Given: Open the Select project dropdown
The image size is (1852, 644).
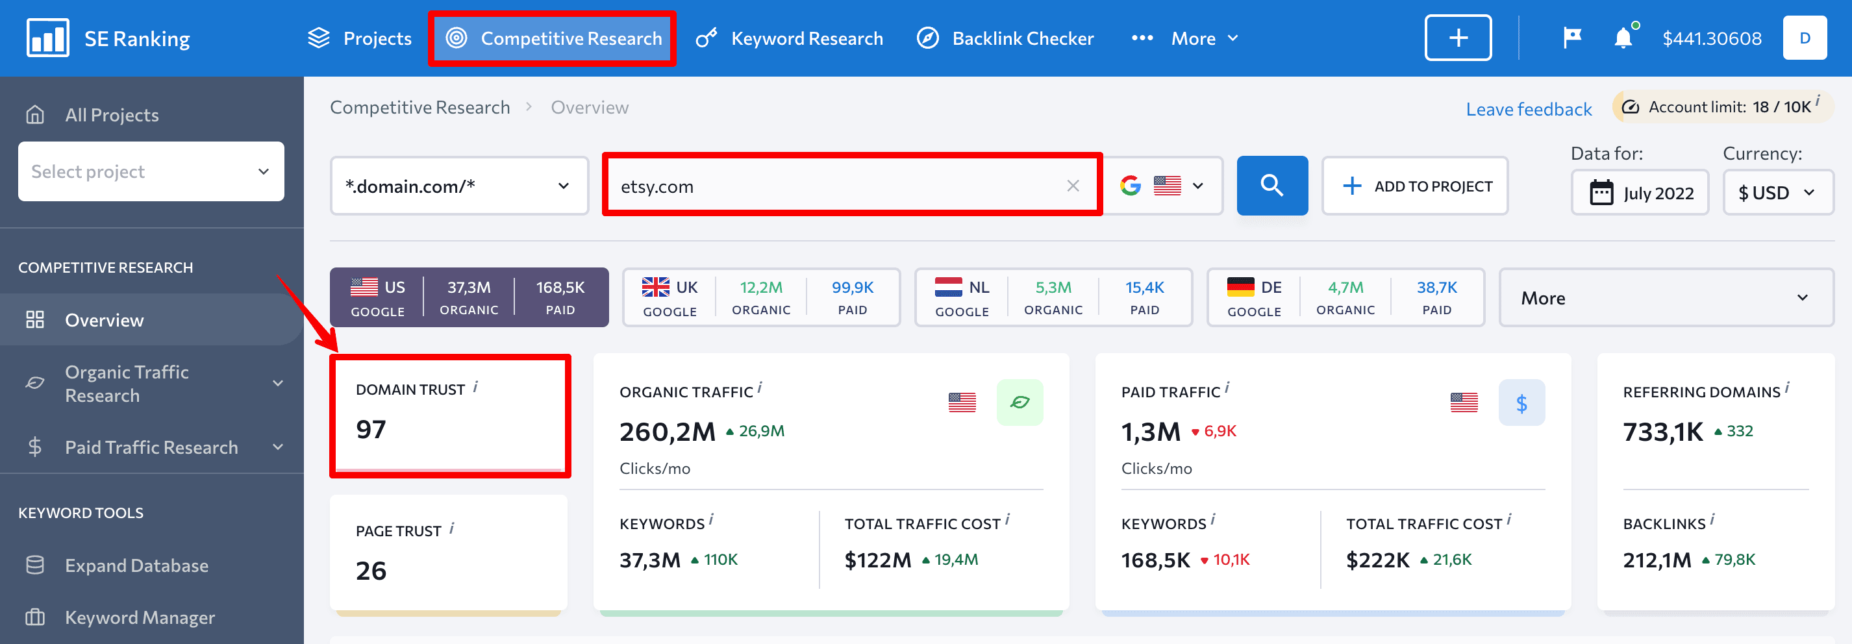Looking at the screenshot, I should coord(151,171).
